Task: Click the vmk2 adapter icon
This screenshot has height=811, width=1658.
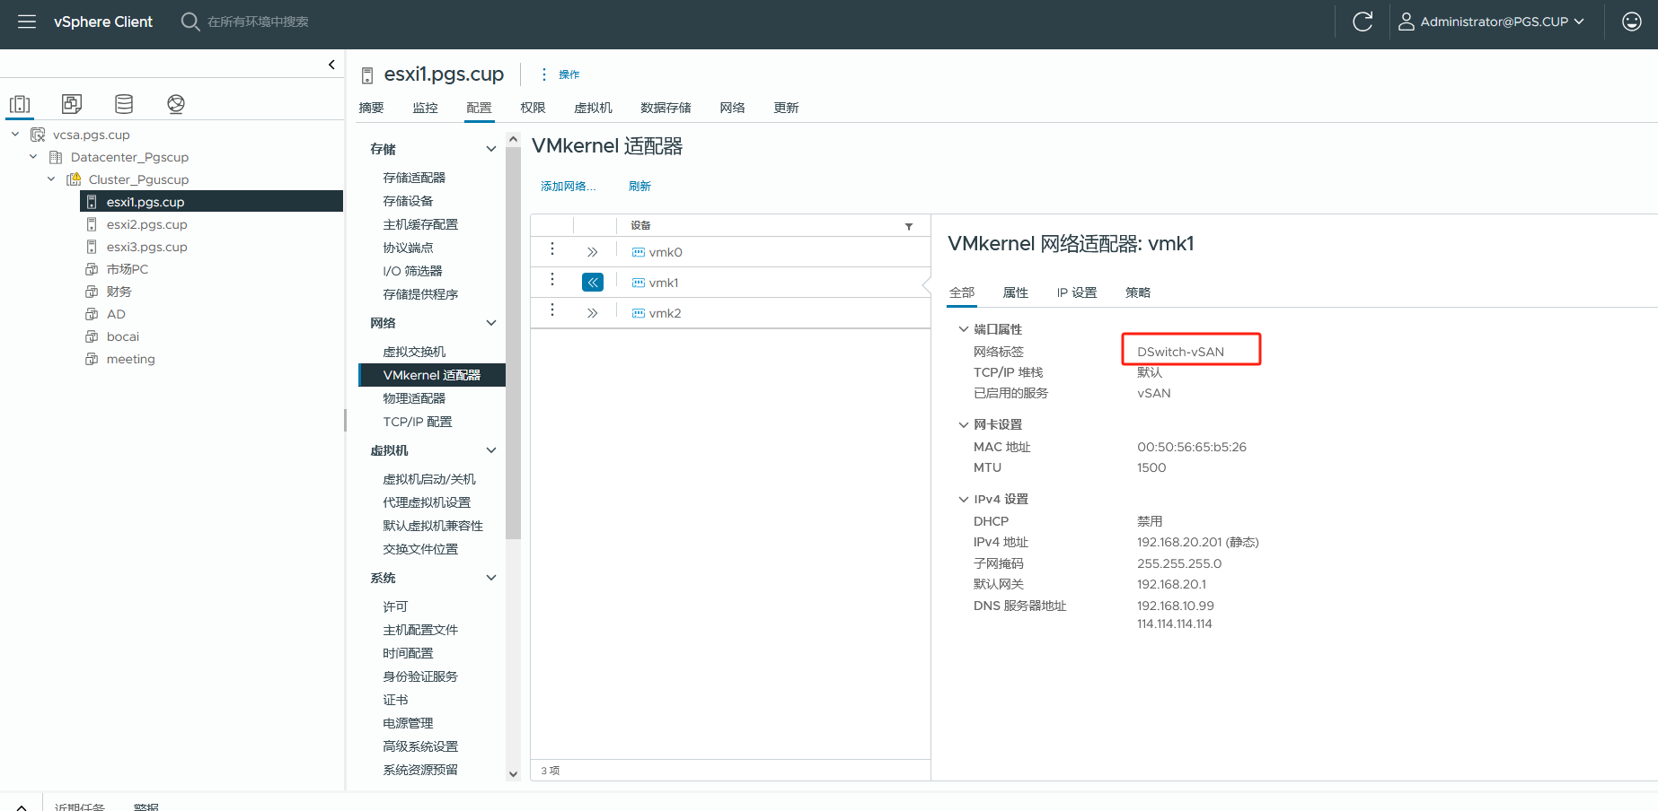Action: (639, 313)
